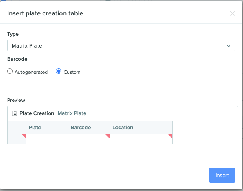Screen dimensions: 243x191
Task: Click the Custom label text
Action: point(72,72)
